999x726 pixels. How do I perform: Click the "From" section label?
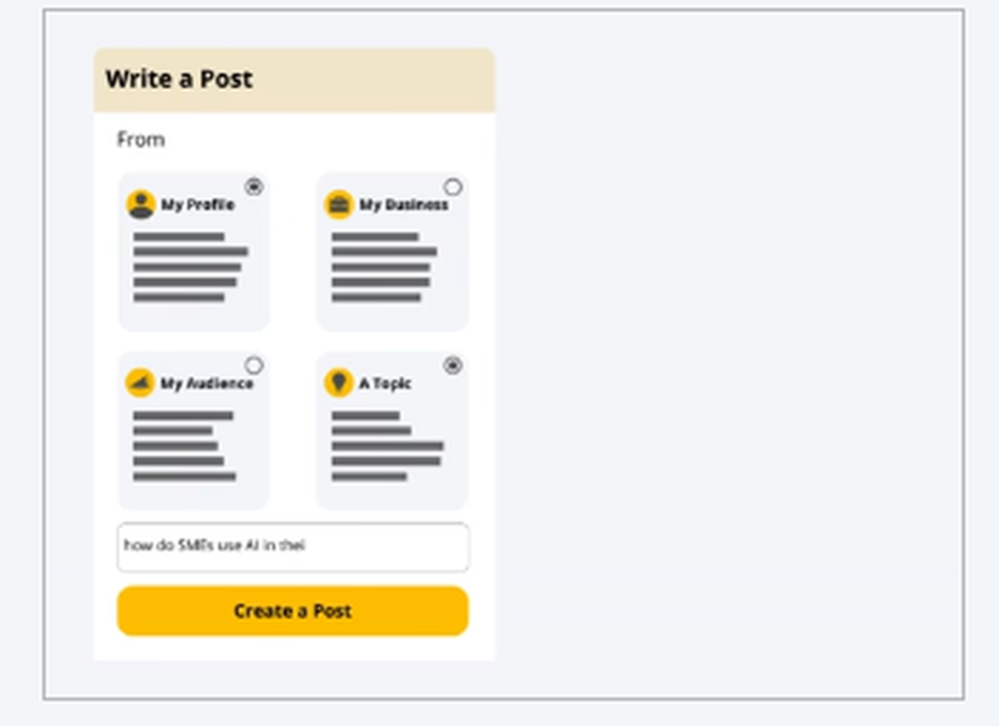[x=141, y=140]
